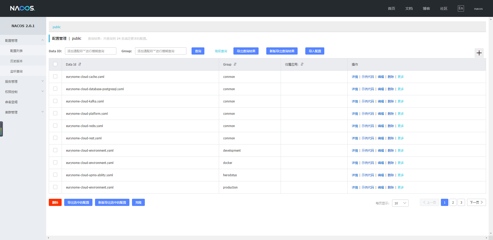
Task: Expand the 集群管理 sidebar section
Action: point(23,112)
